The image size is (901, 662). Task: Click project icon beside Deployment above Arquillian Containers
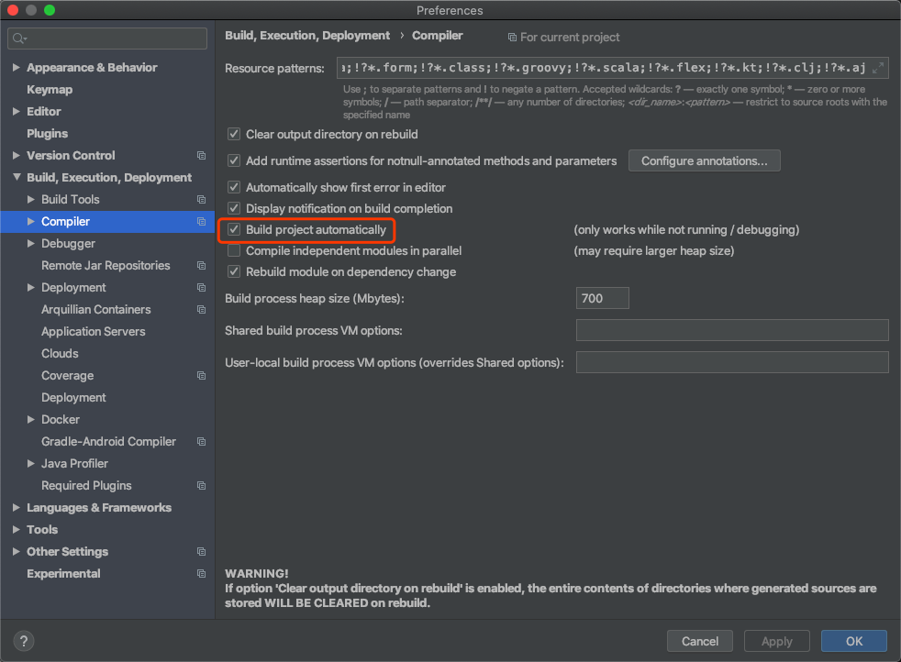(x=201, y=288)
